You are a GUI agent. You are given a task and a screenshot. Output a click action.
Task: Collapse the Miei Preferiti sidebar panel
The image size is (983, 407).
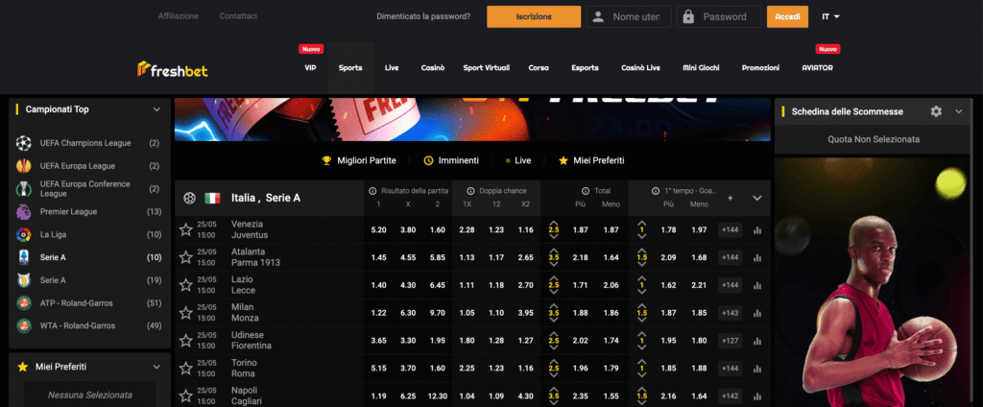156,367
